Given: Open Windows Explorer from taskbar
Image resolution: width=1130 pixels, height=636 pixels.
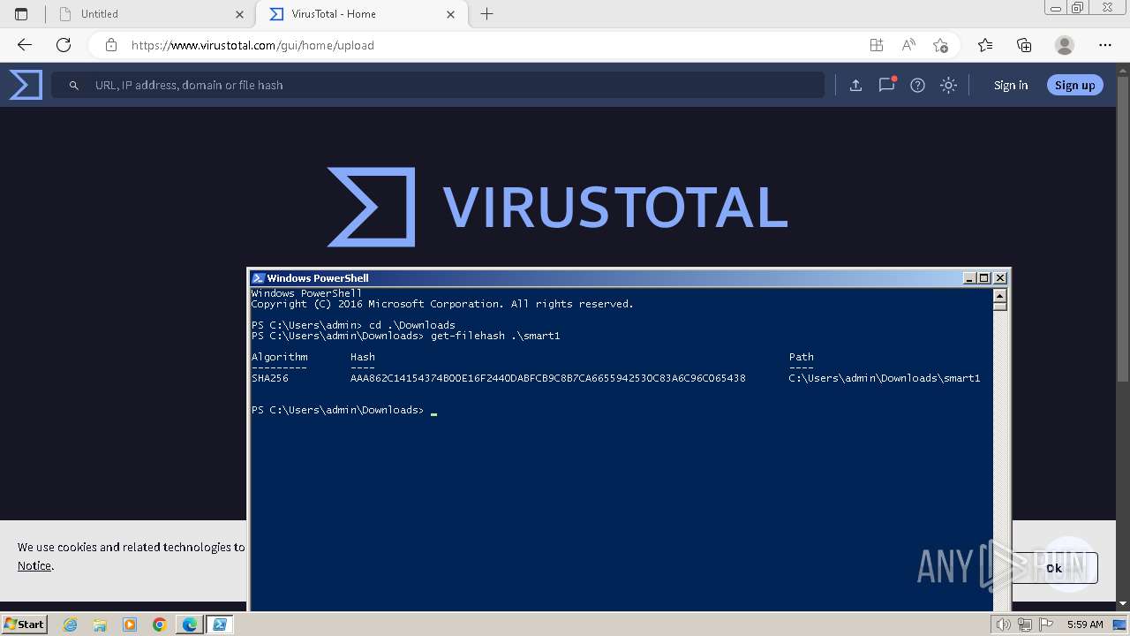Looking at the screenshot, I should [100, 625].
